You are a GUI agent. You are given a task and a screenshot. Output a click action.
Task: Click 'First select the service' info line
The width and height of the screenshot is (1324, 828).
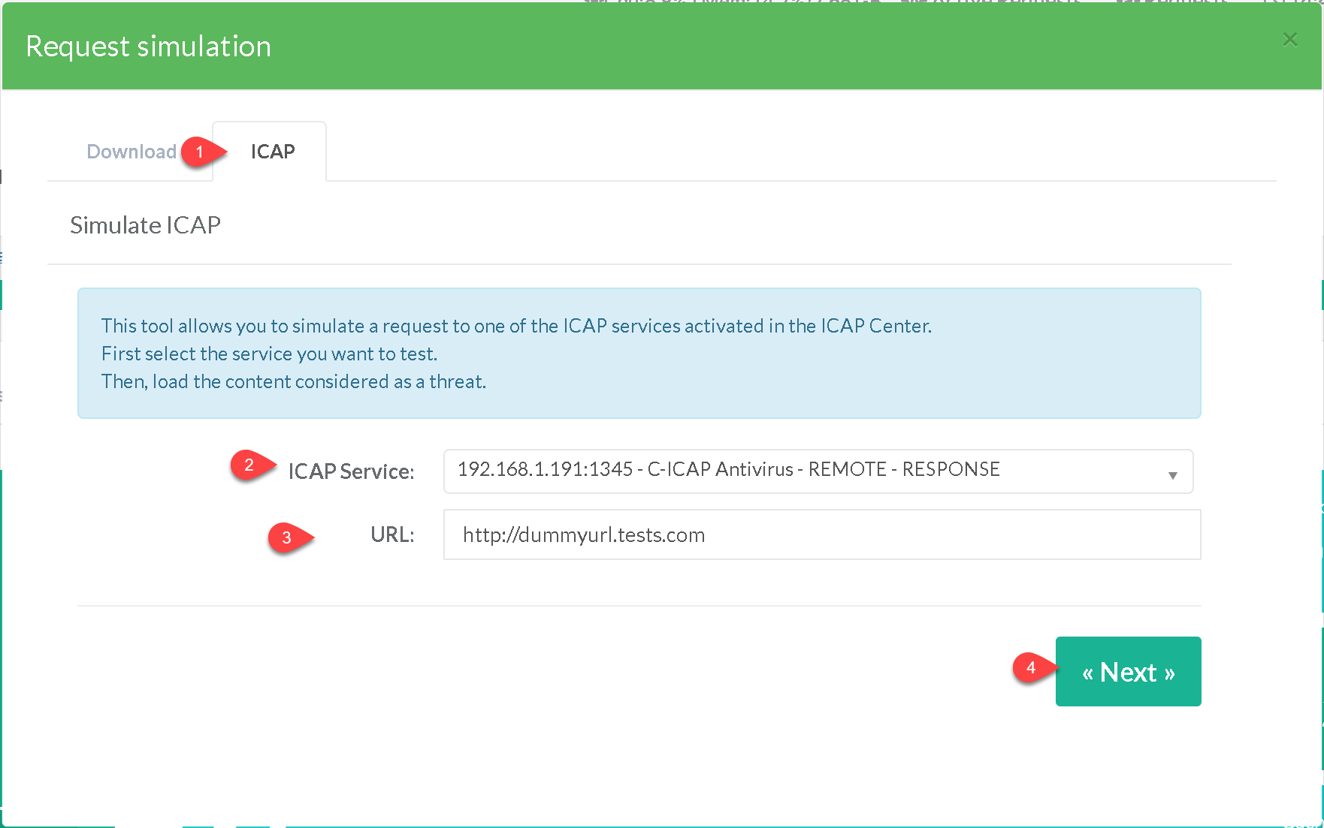(269, 354)
